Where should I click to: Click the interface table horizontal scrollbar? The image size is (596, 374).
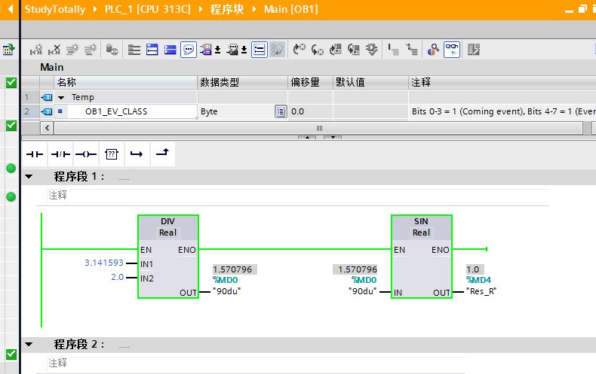pyautogui.click(x=319, y=128)
